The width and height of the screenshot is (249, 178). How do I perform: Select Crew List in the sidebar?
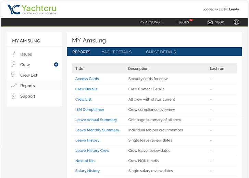tap(28, 75)
